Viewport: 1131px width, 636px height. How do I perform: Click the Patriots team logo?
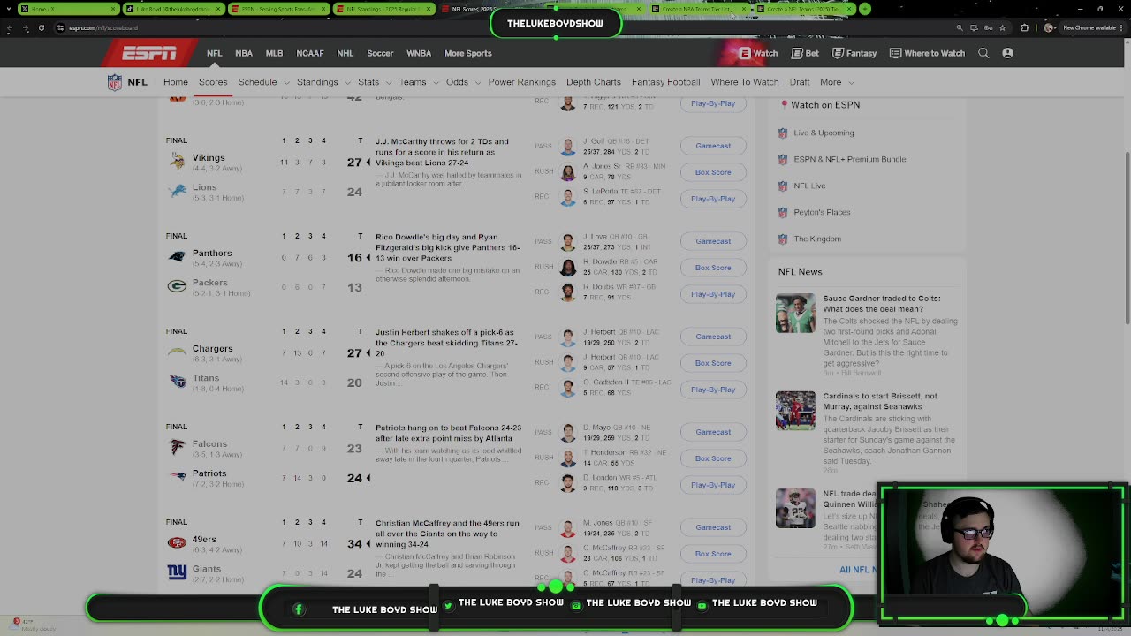[178, 477]
